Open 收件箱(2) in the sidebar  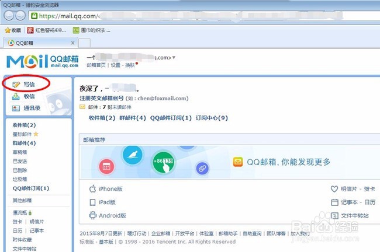coord(24,125)
